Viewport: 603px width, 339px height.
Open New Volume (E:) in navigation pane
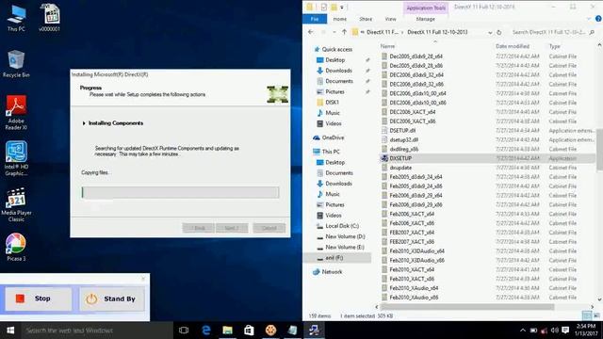coord(345,247)
